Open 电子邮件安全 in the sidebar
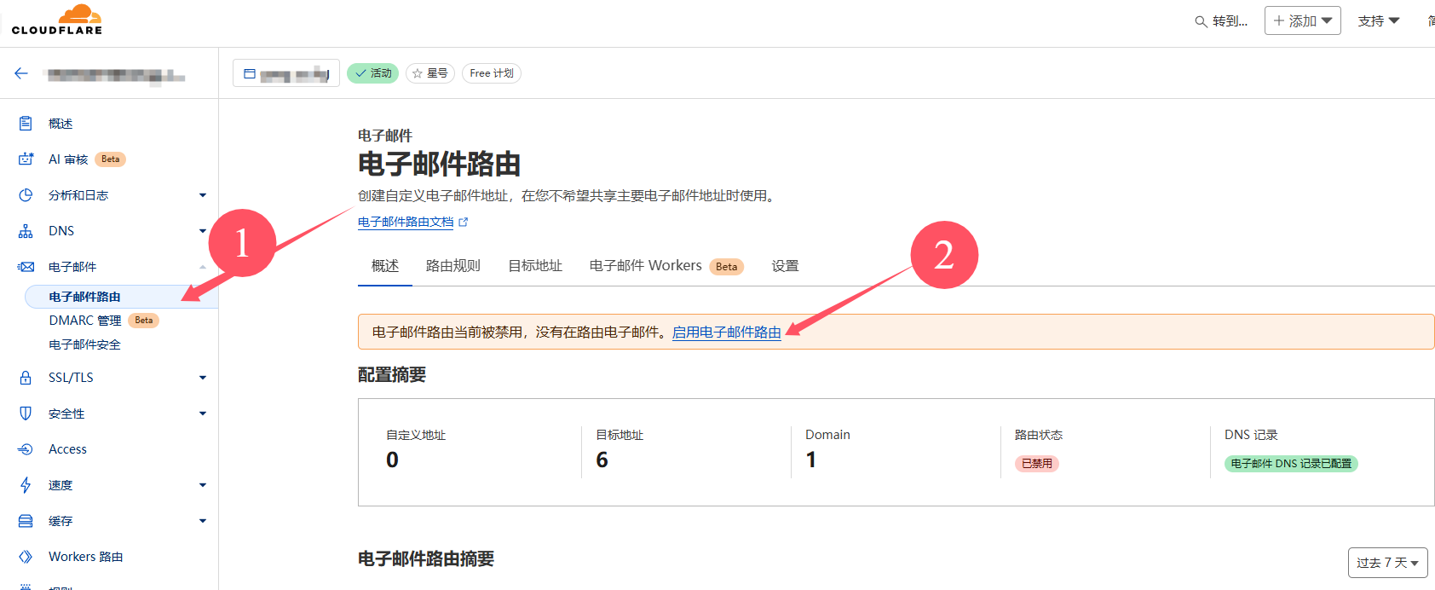This screenshot has width=1435, height=590. coord(85,344)
